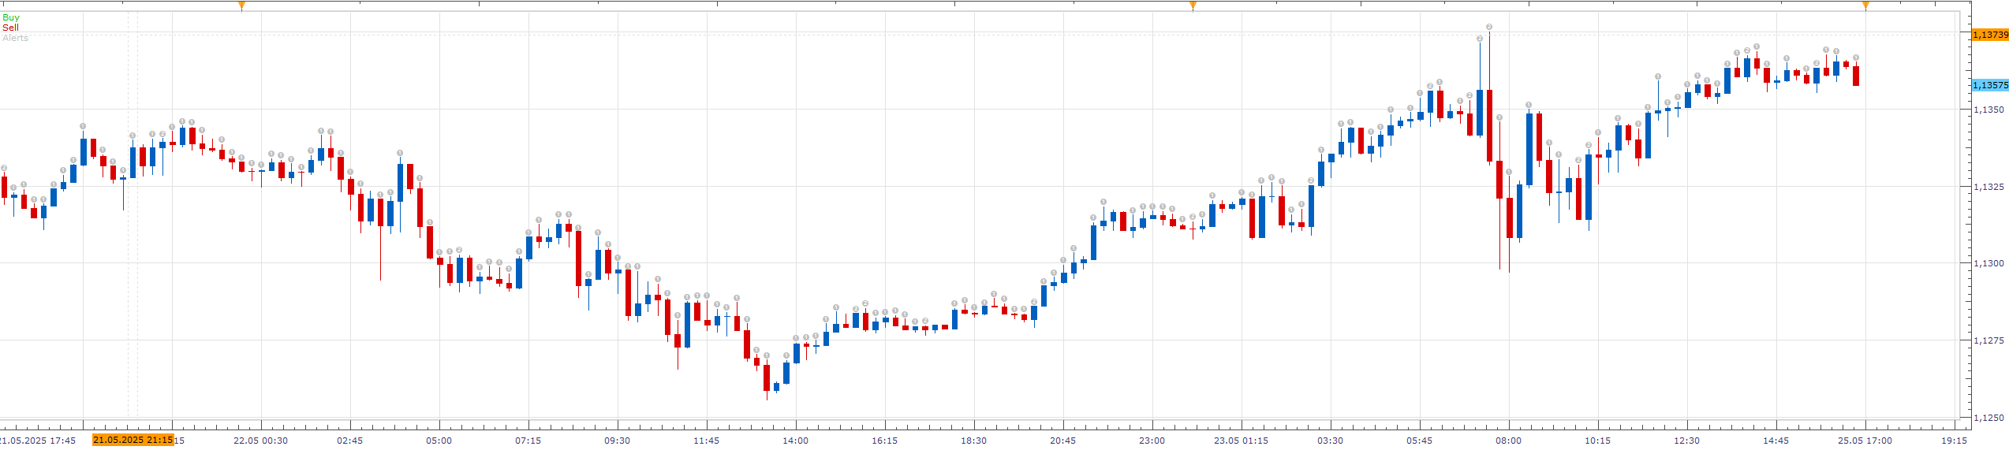This screenshot has height=450, width=2009.
Task: Click the 10:15 time axis label
Action: (x=1597, y=441)
